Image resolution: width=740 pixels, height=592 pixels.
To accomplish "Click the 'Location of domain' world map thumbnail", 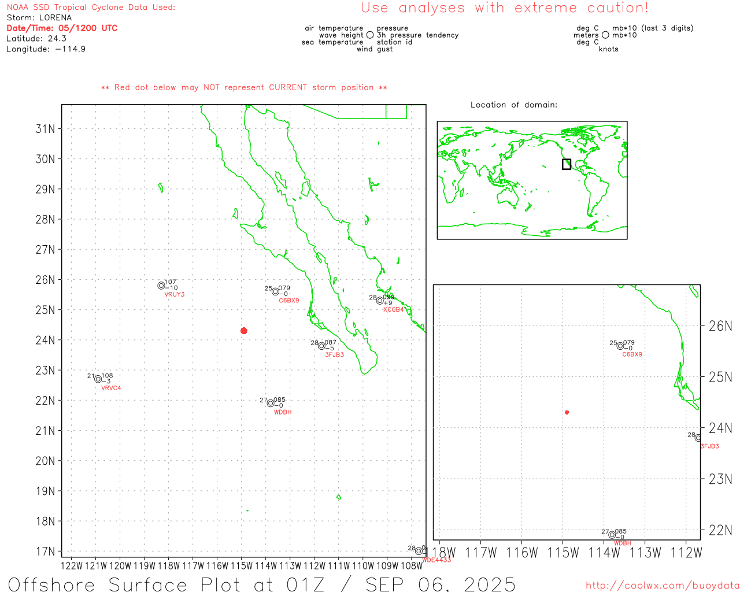I will (532, 180).
